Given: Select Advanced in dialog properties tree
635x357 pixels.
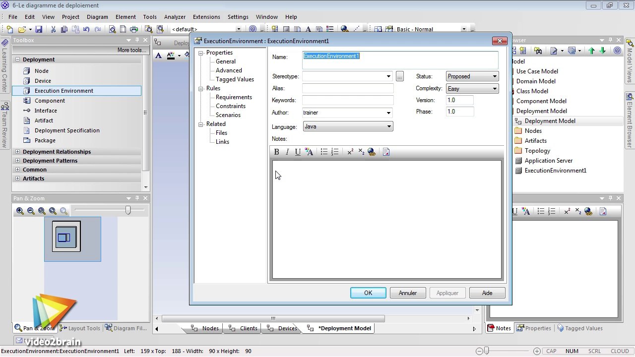Looking at the screenshot, I should click(229, 70).
